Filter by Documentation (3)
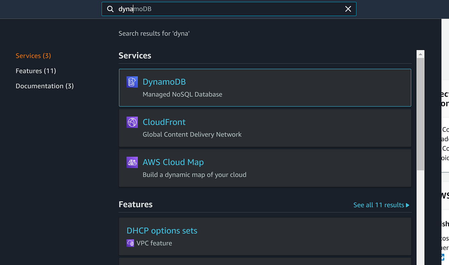 click(45, 86)
